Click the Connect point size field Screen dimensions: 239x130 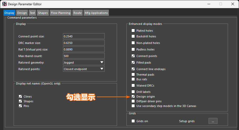pyautogui.click(x=84, y=36)
